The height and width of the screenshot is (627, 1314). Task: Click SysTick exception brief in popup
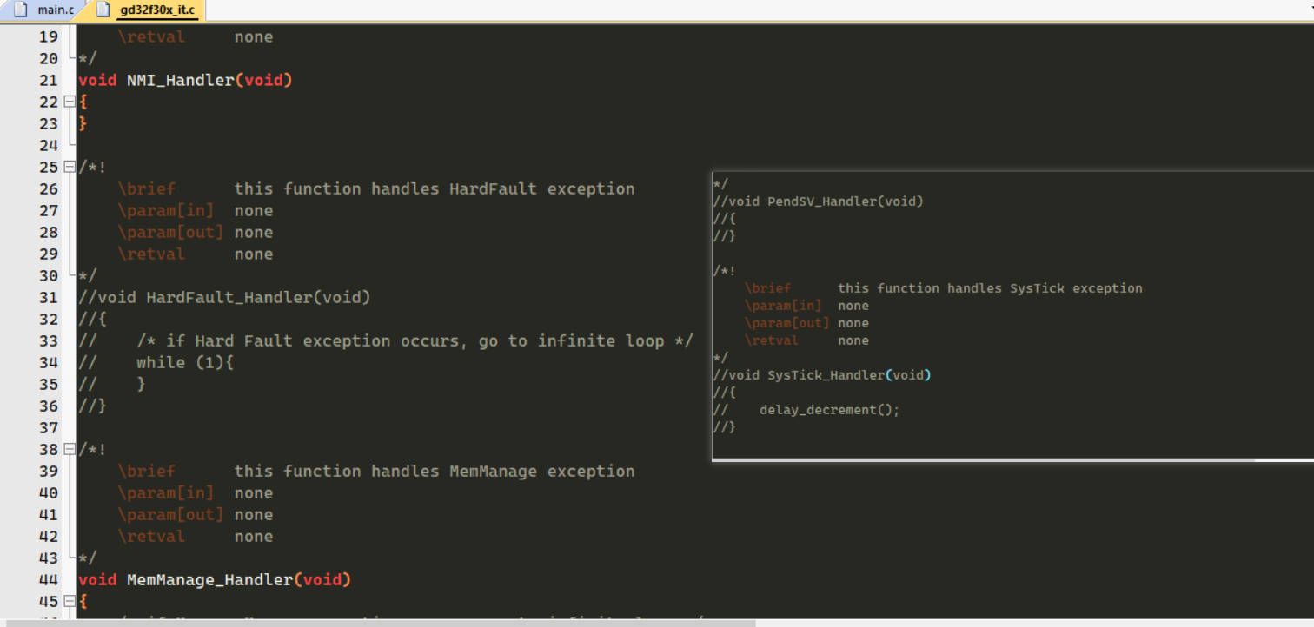point(990,288)
